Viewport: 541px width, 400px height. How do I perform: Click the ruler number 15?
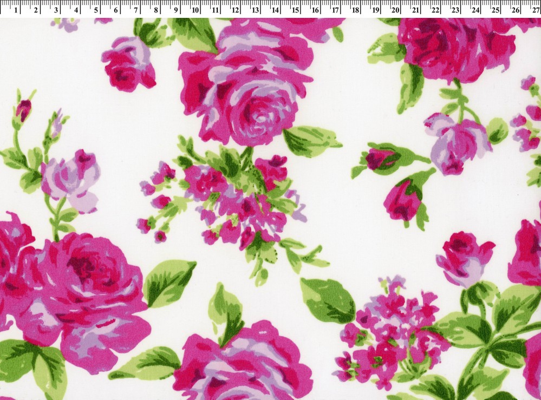tap(295, 10)
